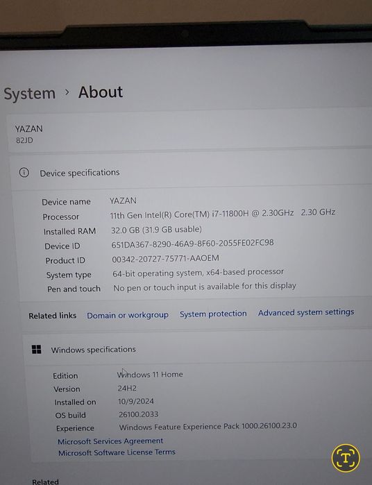Click the 82JD model text

tap(24, 140)
